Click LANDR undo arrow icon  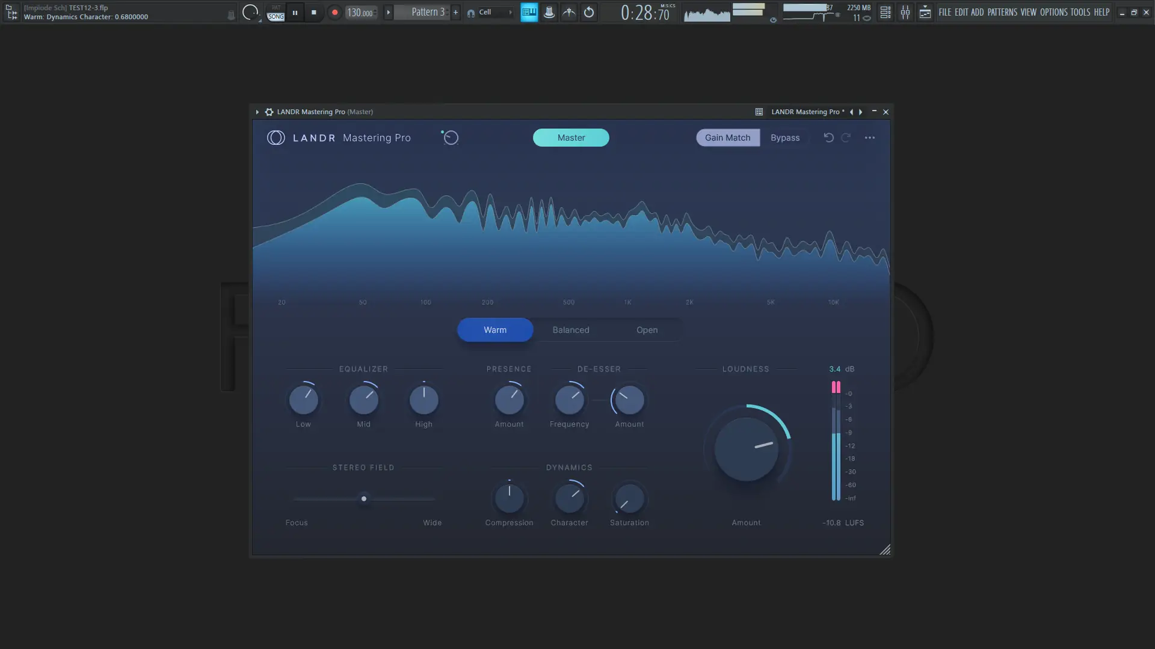[x=828, y=138]
